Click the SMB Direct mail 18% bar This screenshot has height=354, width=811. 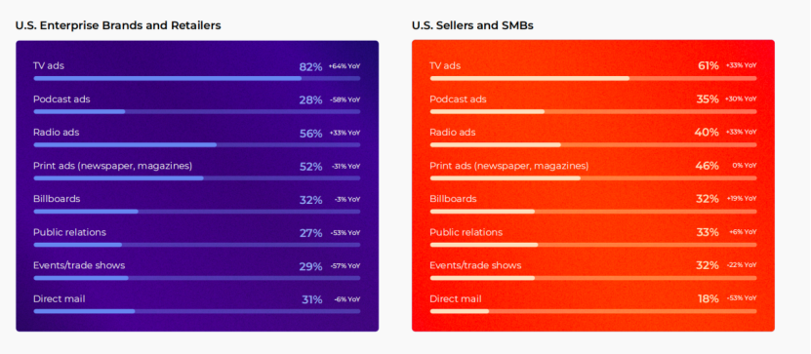tap(593, 311)
